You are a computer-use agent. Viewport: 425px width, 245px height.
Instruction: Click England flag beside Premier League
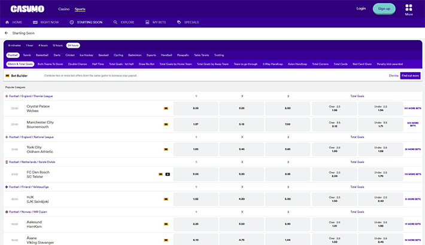point(7,96)
